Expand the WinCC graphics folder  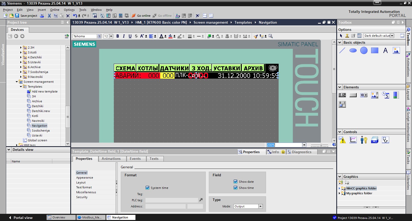[x=339, y=188]
